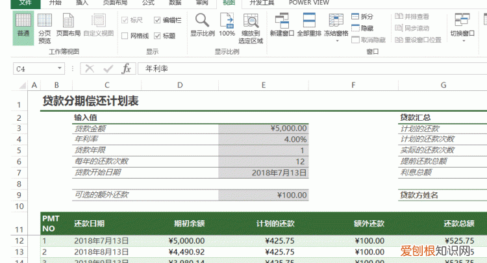Image resolution: width=487 pixels, height=263 pixels.
Task: Open Freeze Panes menu (冻结窗格)
Action: click(336, 27)
